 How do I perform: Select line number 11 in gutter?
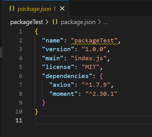pyautogui.click(x=19, y=120)
